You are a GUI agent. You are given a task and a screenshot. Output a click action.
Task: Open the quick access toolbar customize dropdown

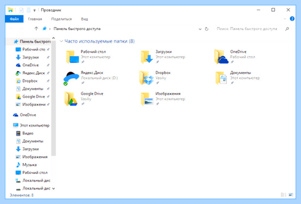point(34,10)
